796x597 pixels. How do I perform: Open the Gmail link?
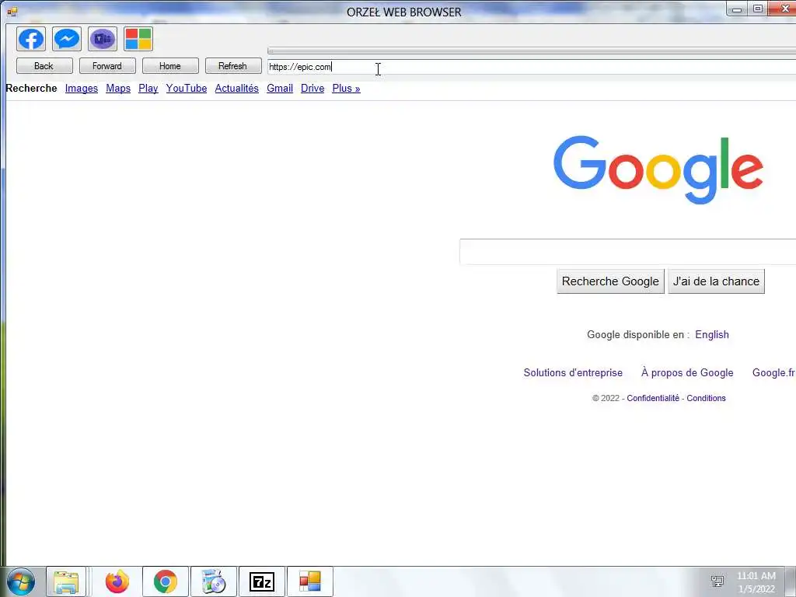(x=280, y=89)
